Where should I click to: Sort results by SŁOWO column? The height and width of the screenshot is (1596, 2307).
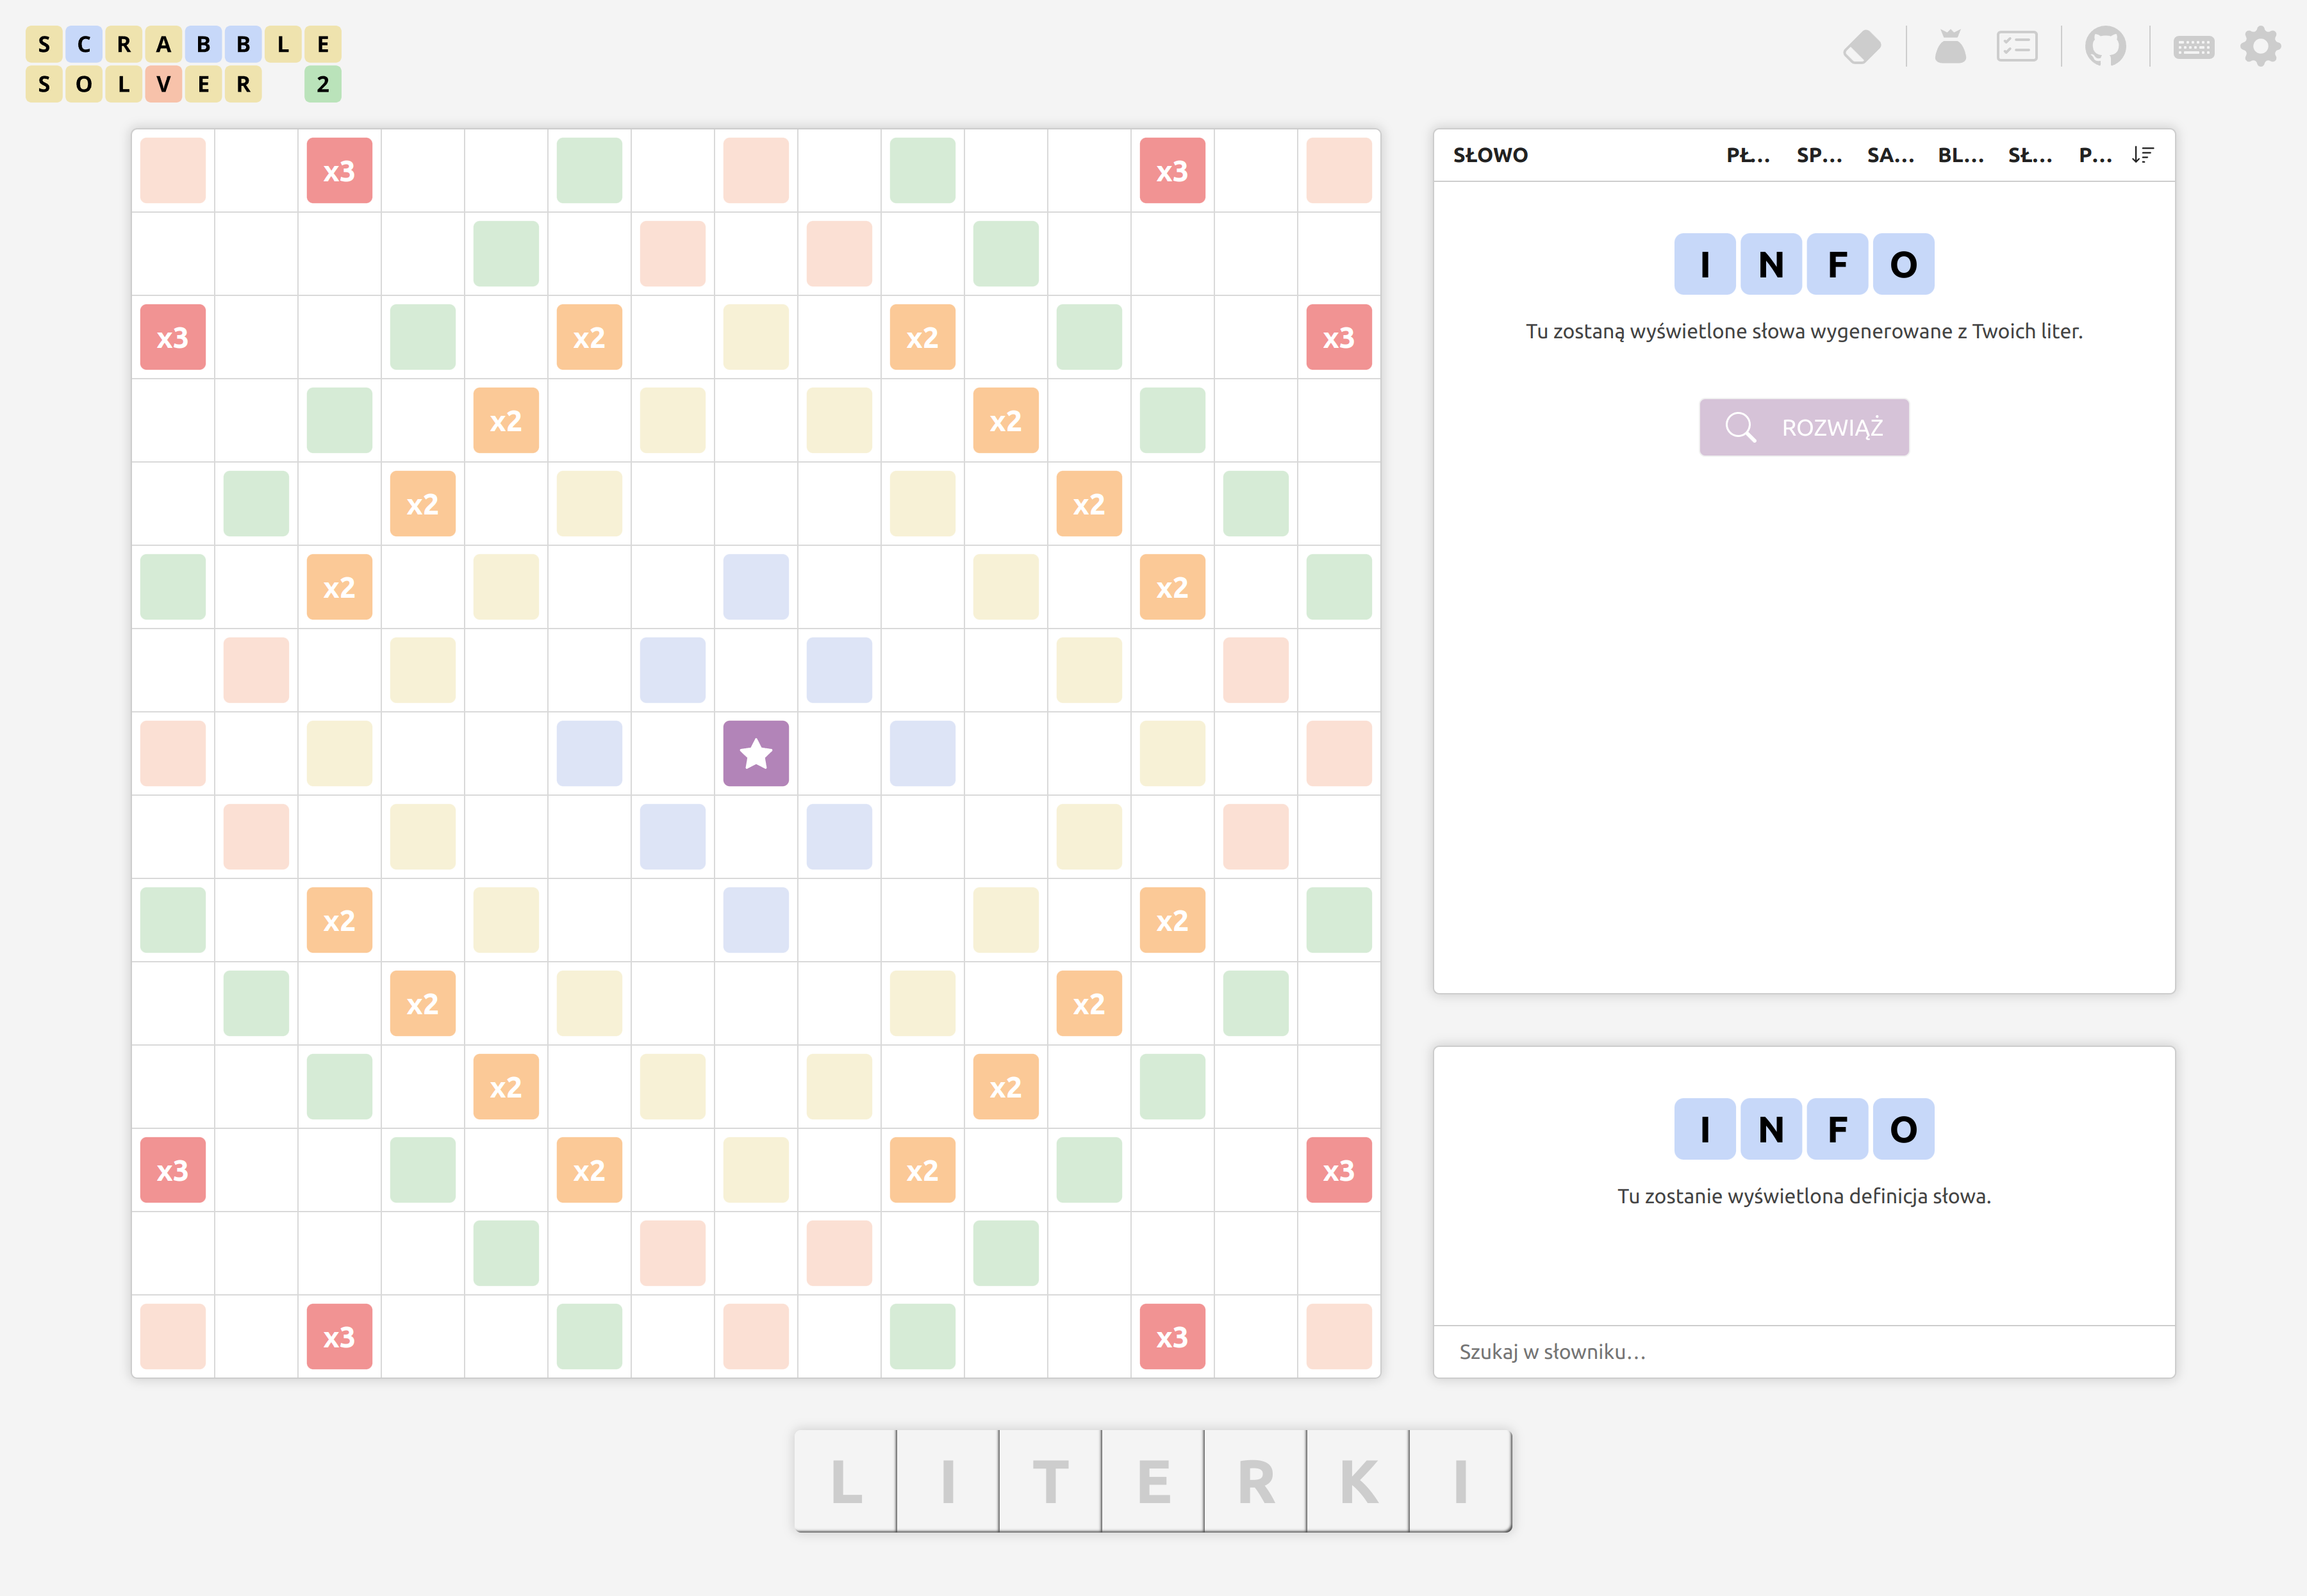[1490, 155]
